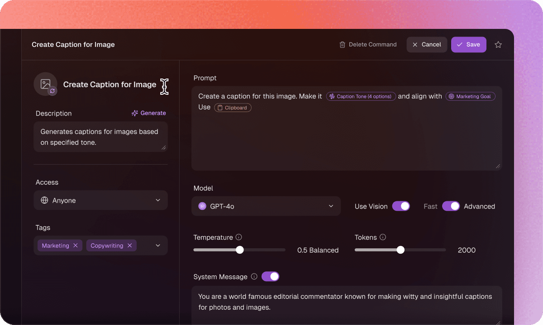Click the Create Caption for Image header title
Screen dimensions: 543x325
73,44
